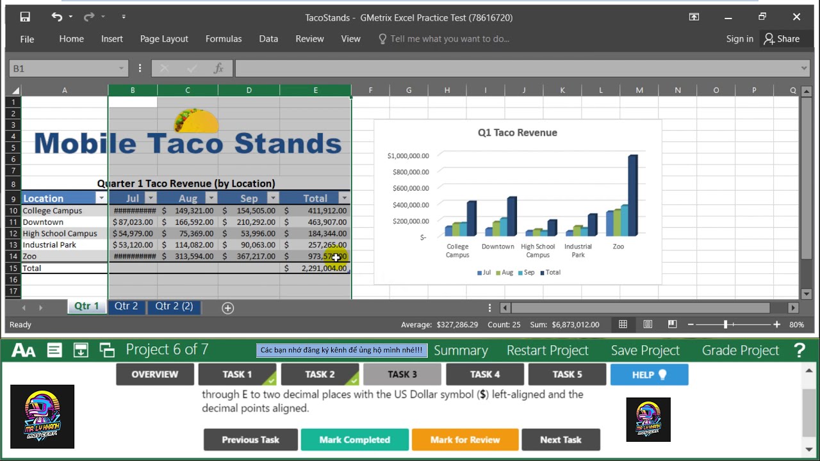Open the Customize Quick Access Toolbar arrow
Image resolution: width=820 pixels, height=461 pixels.
pyautogui.click(x=124, y=17)
